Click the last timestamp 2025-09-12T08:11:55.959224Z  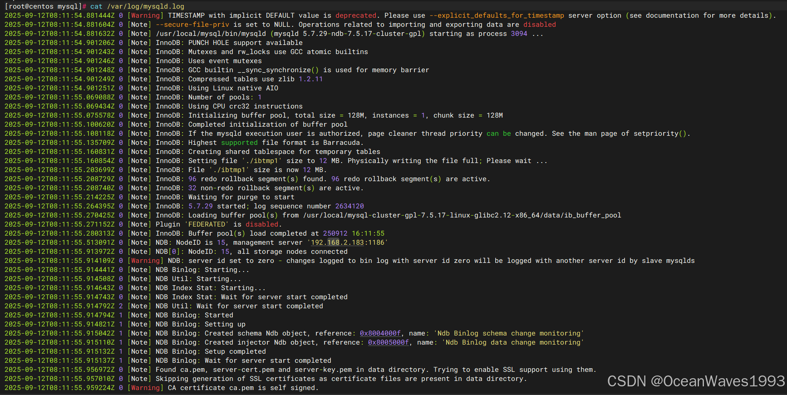point(59,388)
